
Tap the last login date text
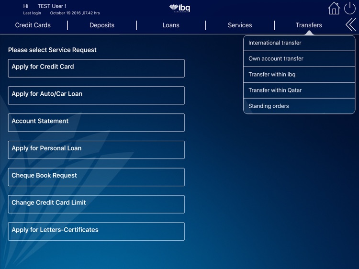pos(75,13)
